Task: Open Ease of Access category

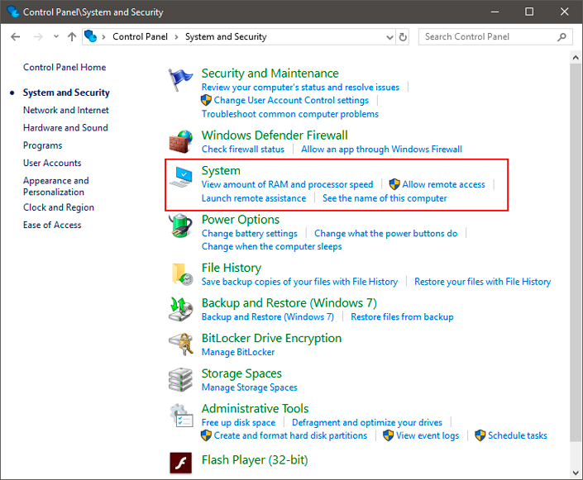Action: pos(52,226)
